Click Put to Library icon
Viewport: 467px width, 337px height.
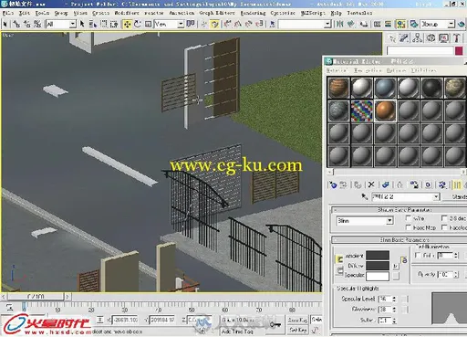[x=414, y=184]
